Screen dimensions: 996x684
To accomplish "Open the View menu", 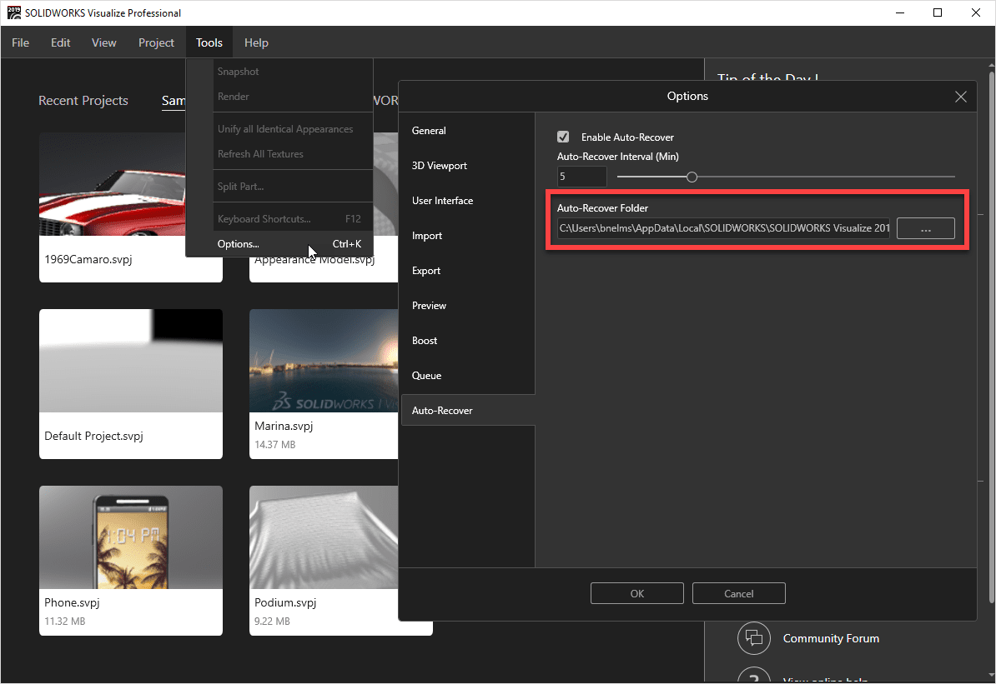I will (103, 42).
